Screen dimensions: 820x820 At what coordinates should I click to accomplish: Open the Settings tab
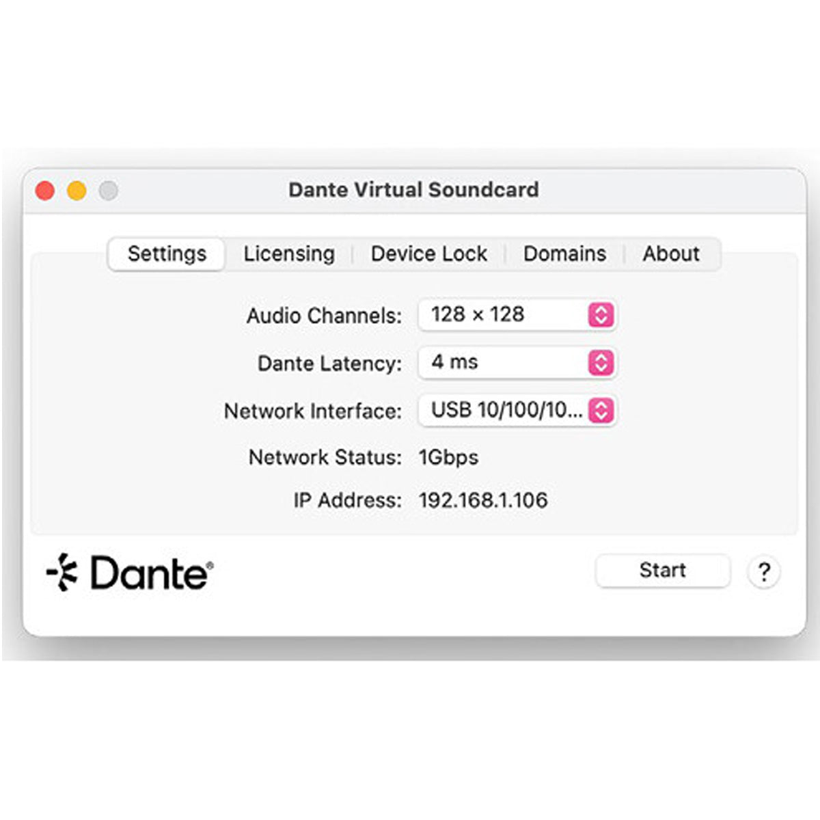point(167,254)
